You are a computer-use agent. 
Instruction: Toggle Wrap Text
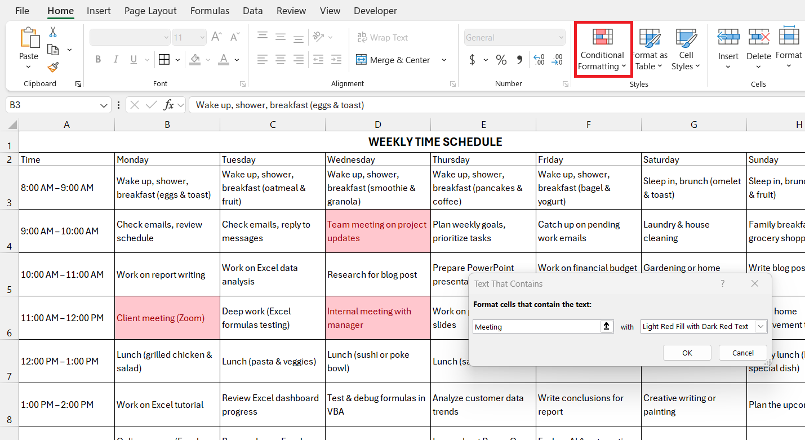[x=383, y=37]
